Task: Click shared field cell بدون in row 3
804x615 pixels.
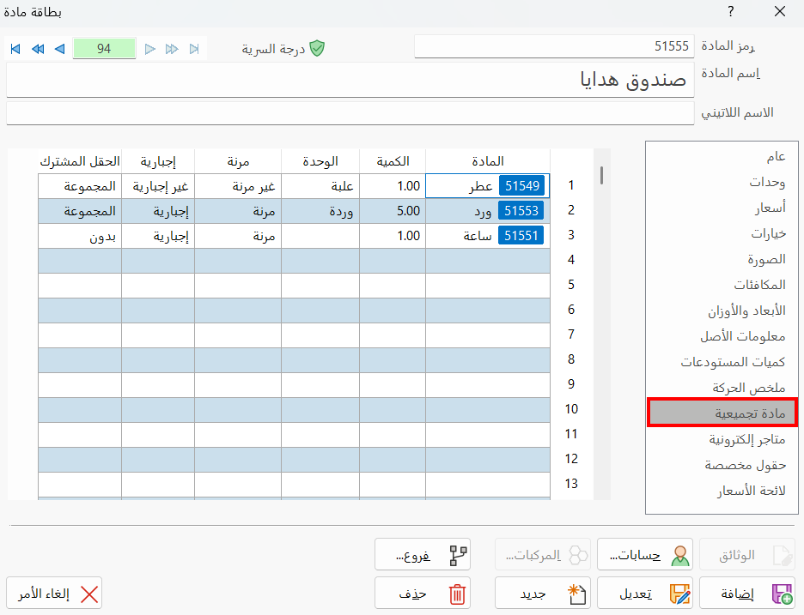Action: click(x=80, y=236)
